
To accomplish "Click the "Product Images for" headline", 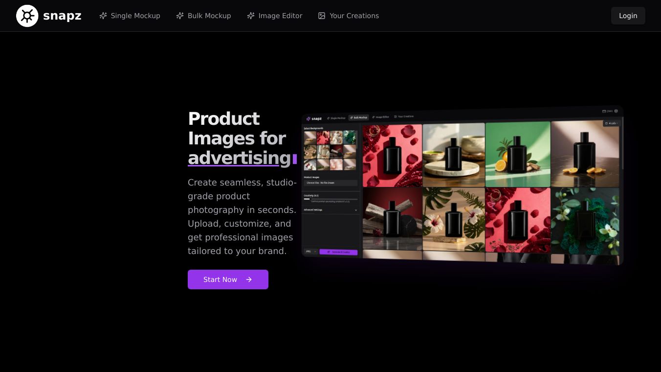I will 237,128.
